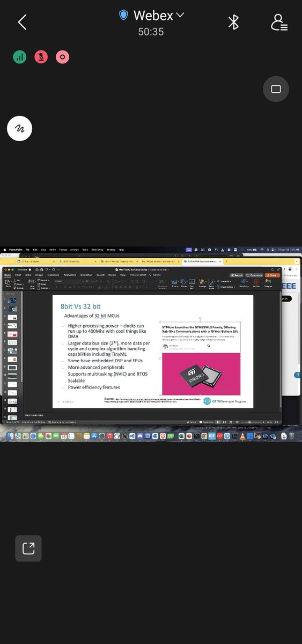Tap the pink recording indicator
This screenshot has height=644, width=302.
62,56
